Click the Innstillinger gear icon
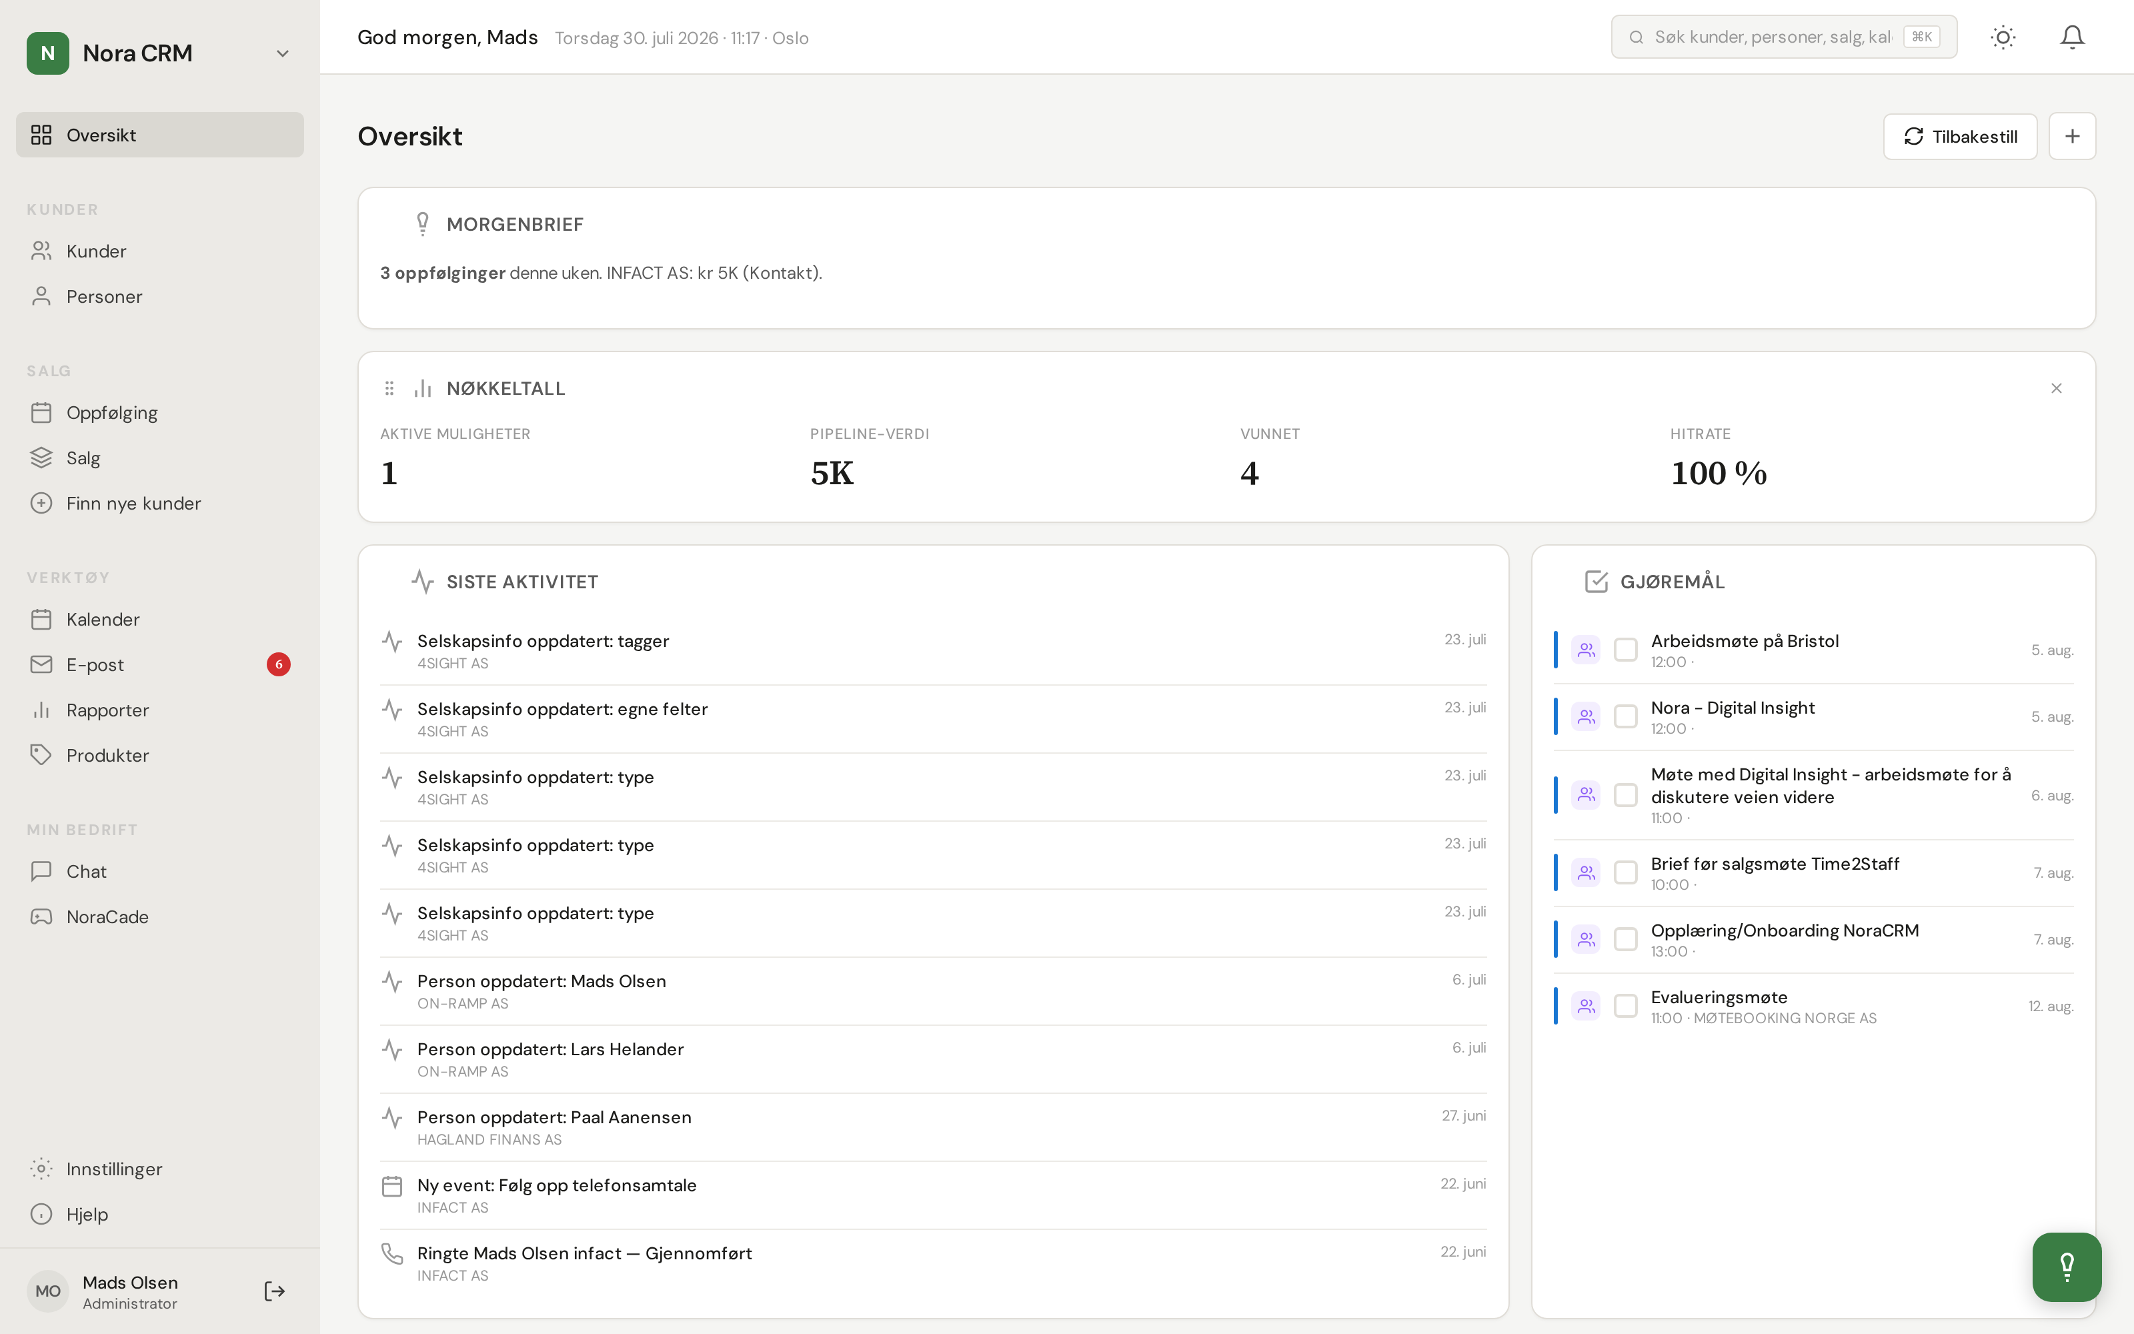The height and width of the screenshot is (1334, 2134). [x=41, y=1169]
